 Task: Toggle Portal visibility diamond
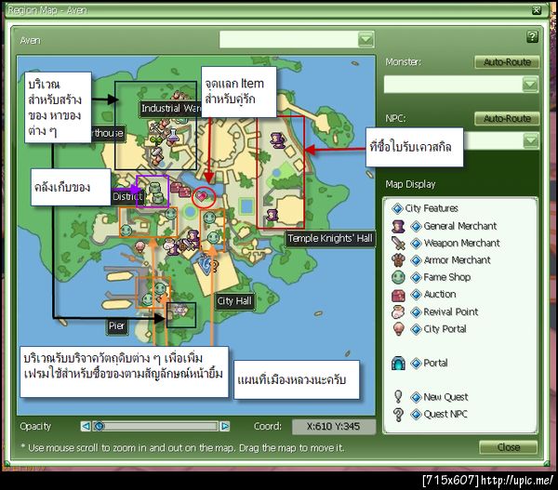tap(416, 364)
